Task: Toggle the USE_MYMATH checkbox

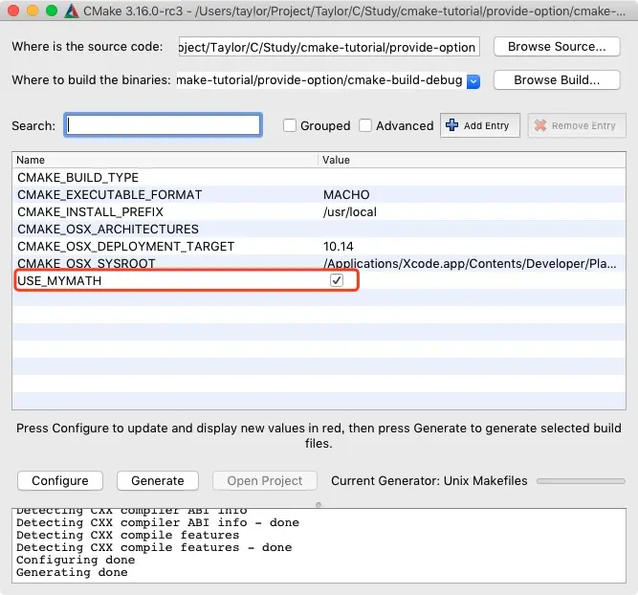Action: tap(337, 280)
